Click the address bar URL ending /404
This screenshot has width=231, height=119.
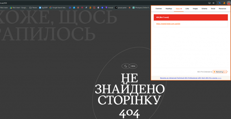pyautogui.click(x=4, y=3)
